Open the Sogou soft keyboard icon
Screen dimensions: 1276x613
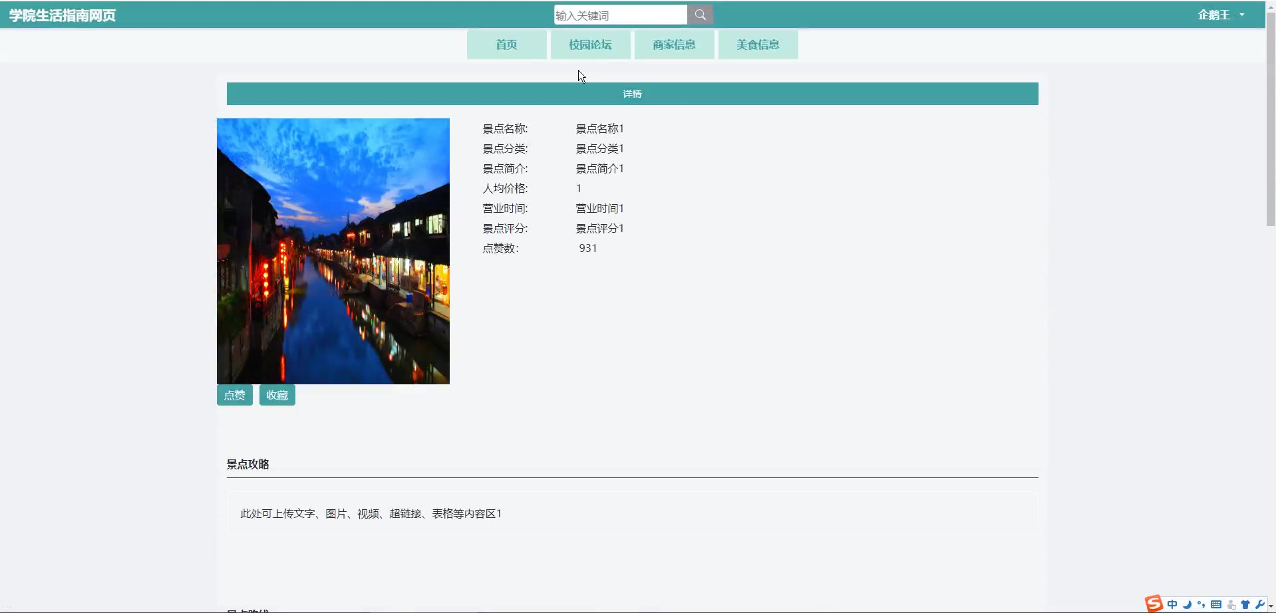[x=1216, y=604]
